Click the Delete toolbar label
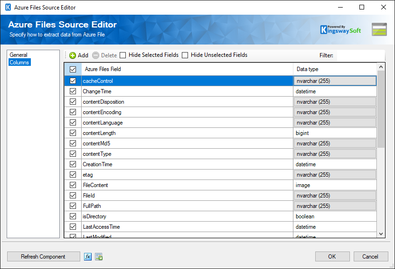The image size is (395, 269). click(109, 55)
